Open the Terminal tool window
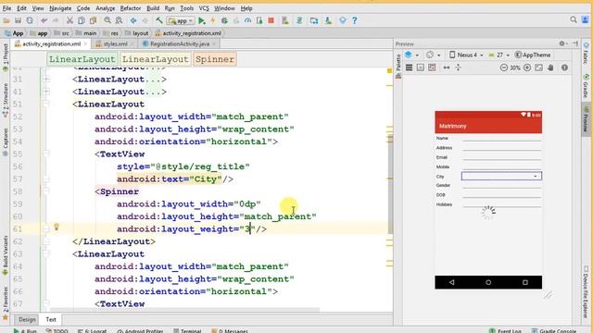The height and width of the screenshot is (333, 593). pos(187,331)
